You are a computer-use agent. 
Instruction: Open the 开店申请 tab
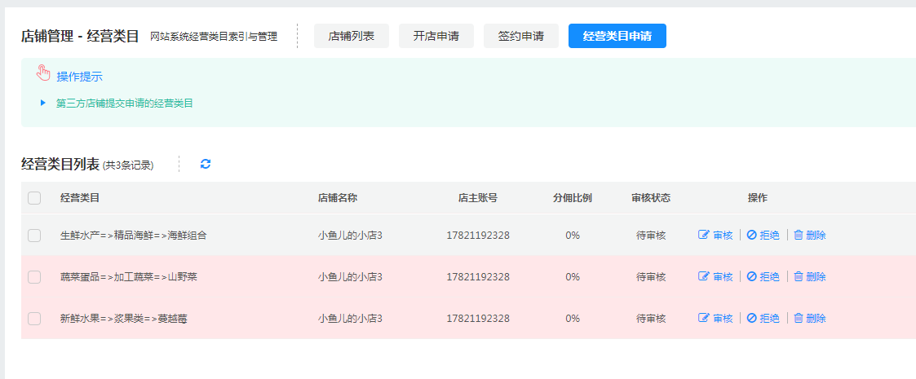[436, 36]
